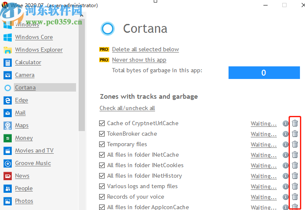Show info for INetCookies folder row

point(285,165)
